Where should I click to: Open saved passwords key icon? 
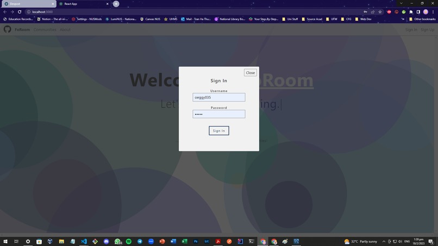pos(365,12)
